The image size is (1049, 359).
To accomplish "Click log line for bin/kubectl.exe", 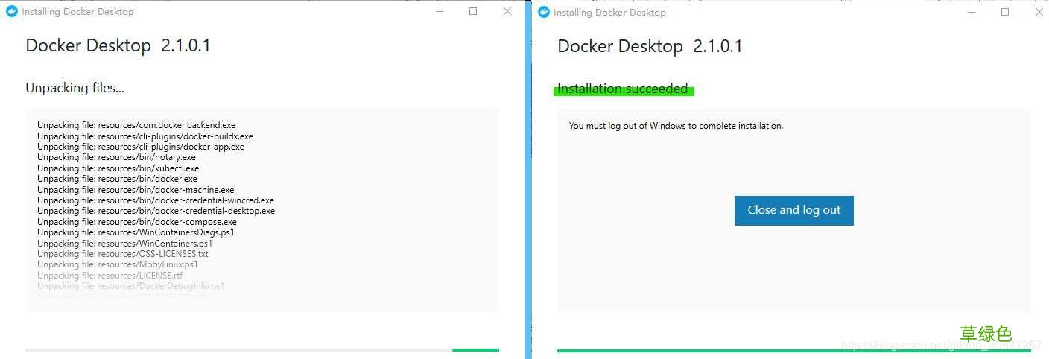I will pyautogui.click(x=118, y=168).
